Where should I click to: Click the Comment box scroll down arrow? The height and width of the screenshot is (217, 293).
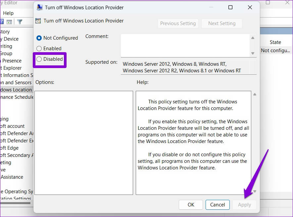[253, 53]
